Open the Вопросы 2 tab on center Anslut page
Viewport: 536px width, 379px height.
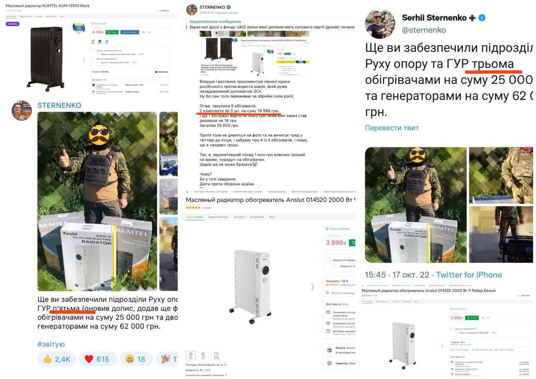[x=257, y=217]
